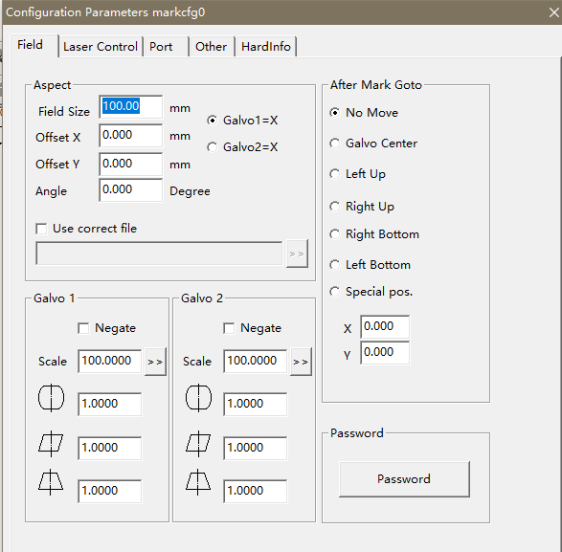Close the Configuration Parameters dialog
The width and height of the screenshot is (562, 552).
coord(554,12)
